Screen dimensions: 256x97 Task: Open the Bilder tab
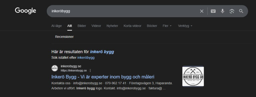pos(82,26)
